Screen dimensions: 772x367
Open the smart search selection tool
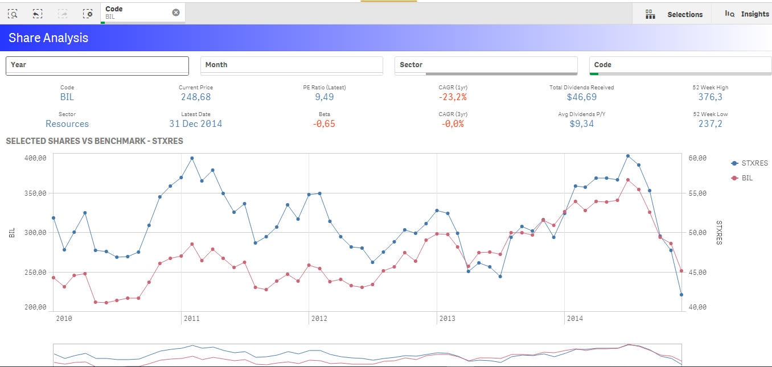point(13,13)
